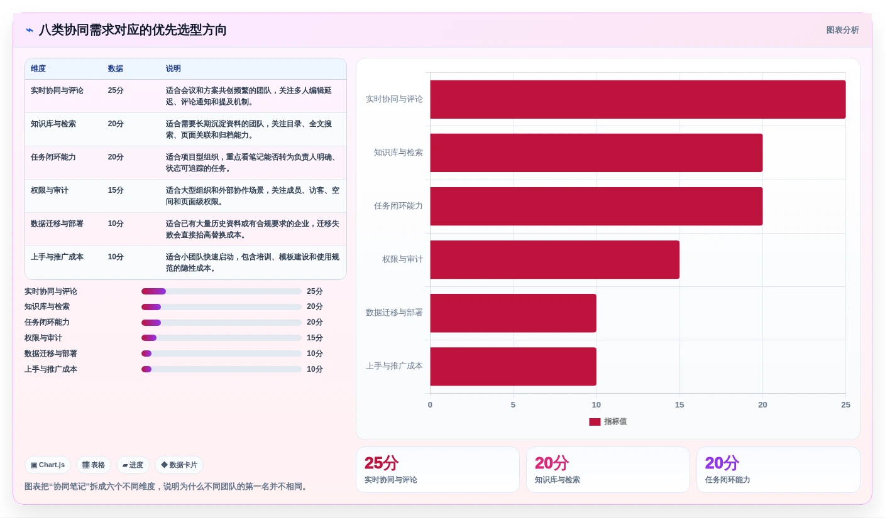The width and height of the screenshot is (885, 518).
Task: Click the 数据迁移与部署 chart bar
Action: coord(513,313)
